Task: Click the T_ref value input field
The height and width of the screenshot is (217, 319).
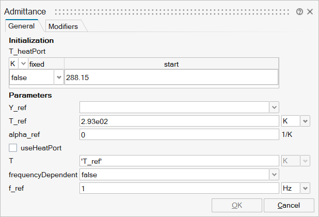Action: click(179, 121)
